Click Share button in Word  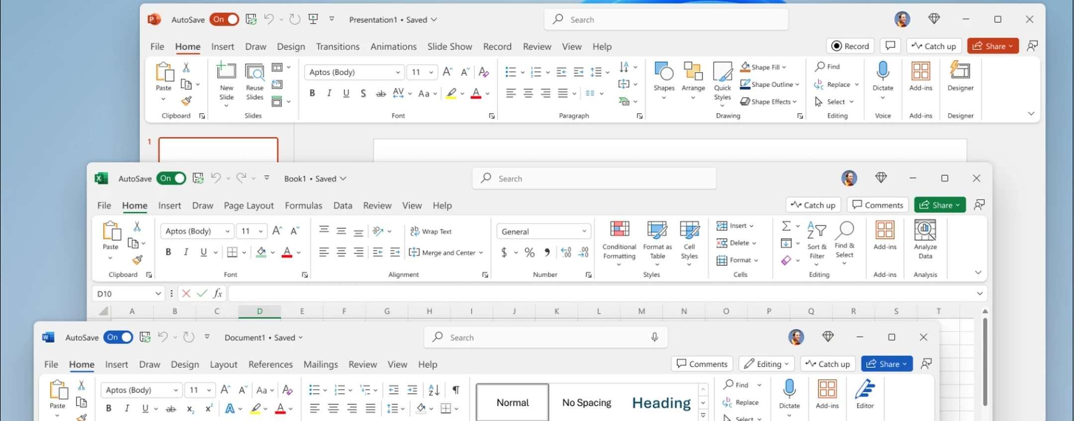(x=887, y=363)
